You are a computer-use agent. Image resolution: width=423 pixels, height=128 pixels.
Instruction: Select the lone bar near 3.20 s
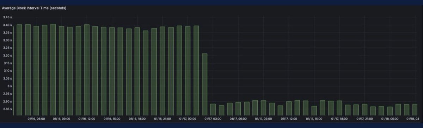(x=204, y=84)
